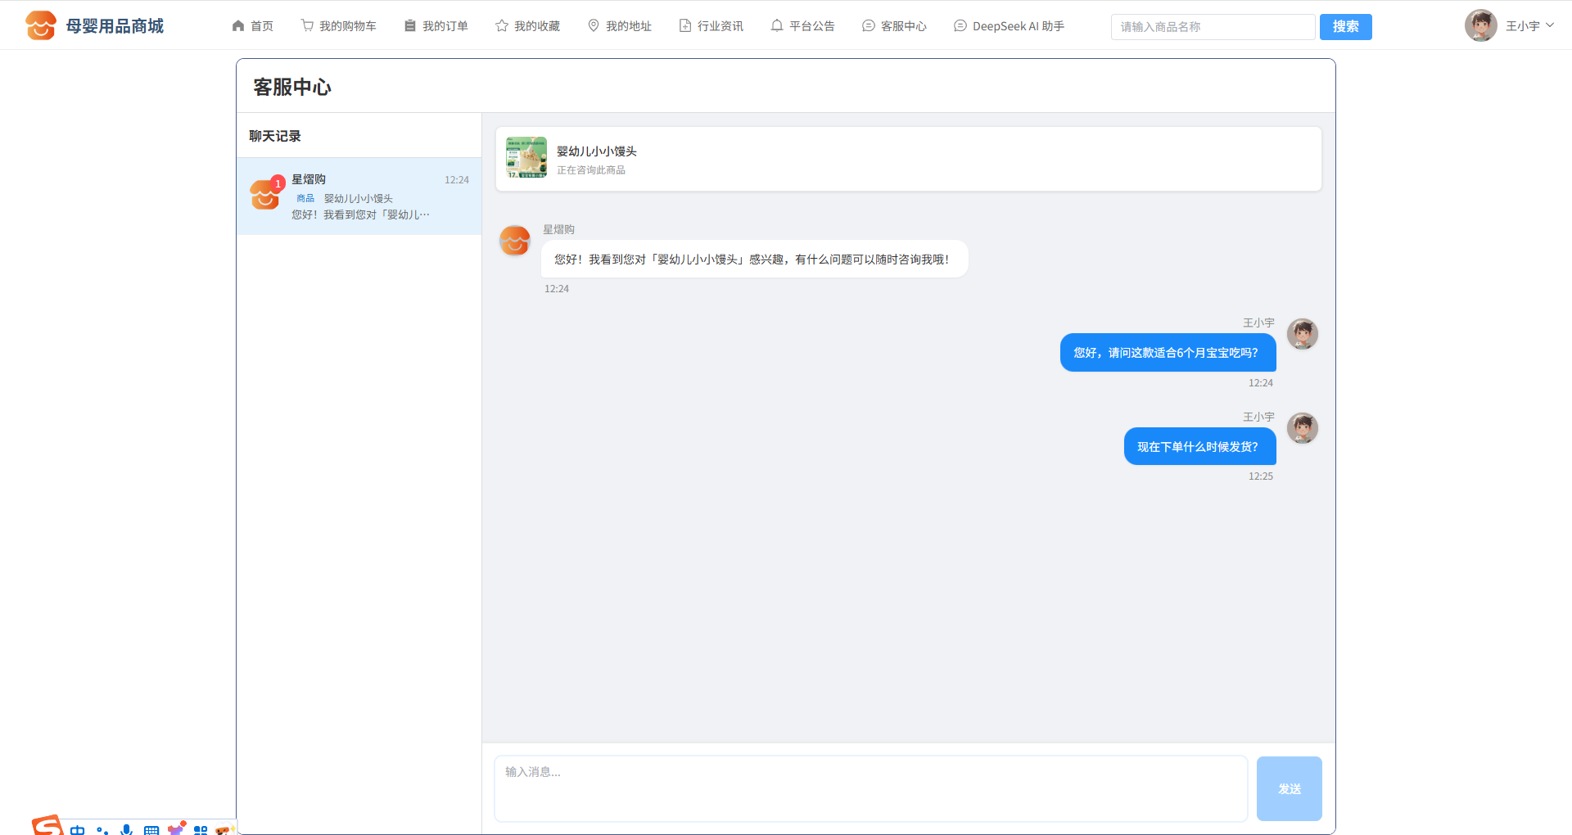This screenshot has height=835, width=1572.
Task: Expand the 王小宇 user dropdown arrow
Action: click(x=1550, y=25)
